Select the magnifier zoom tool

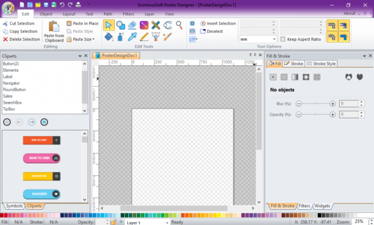point(179,25)
